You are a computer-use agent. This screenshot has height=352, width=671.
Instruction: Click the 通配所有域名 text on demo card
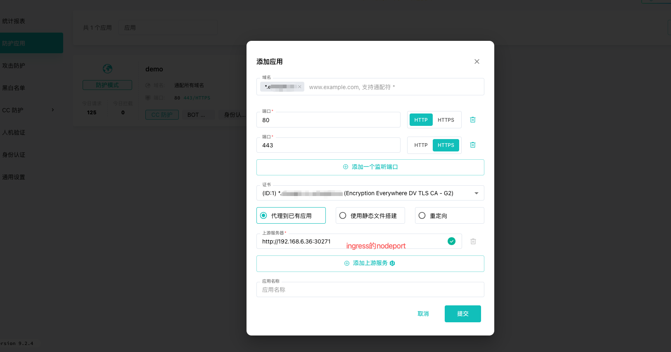tap(189, 85)
